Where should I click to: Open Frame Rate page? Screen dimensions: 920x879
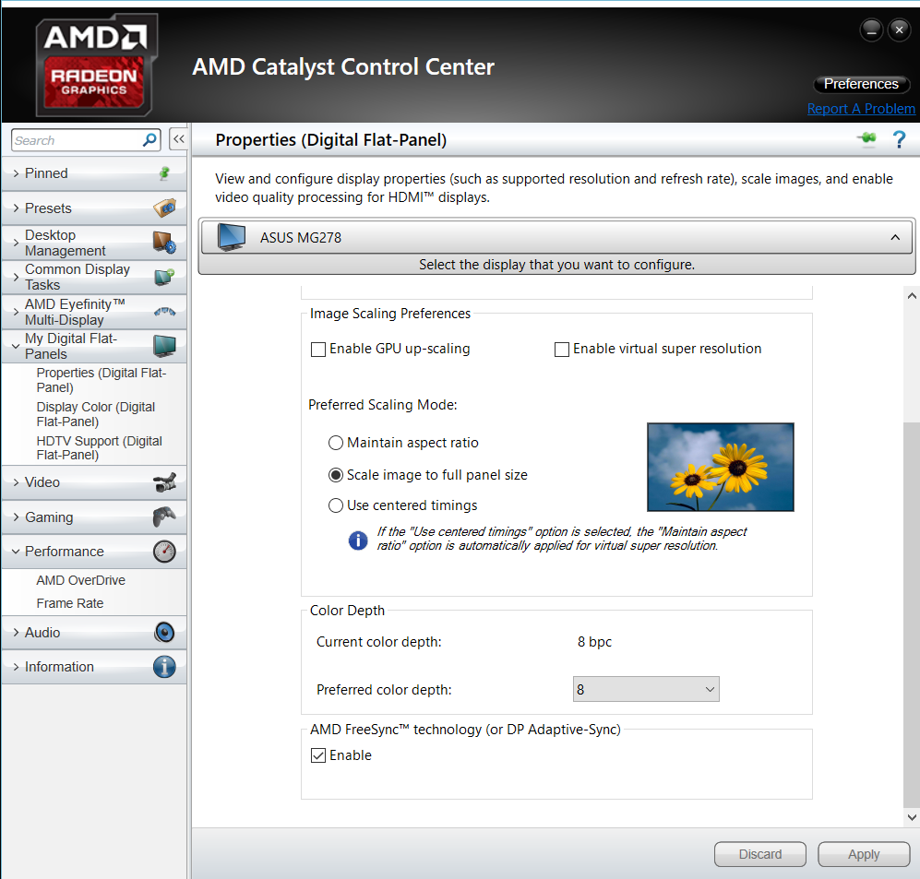coord(70,603)
